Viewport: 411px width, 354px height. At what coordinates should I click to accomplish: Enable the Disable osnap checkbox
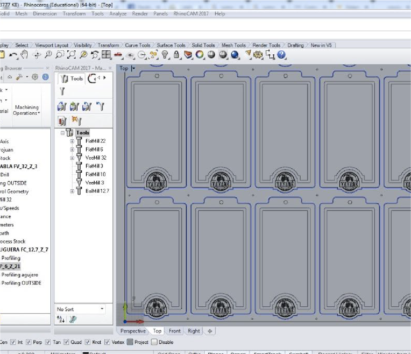tap(154, 342)
